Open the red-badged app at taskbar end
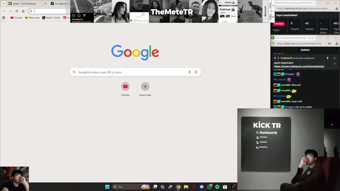The image size is (340, 191). pyautogui.click(x=233, y=187)
